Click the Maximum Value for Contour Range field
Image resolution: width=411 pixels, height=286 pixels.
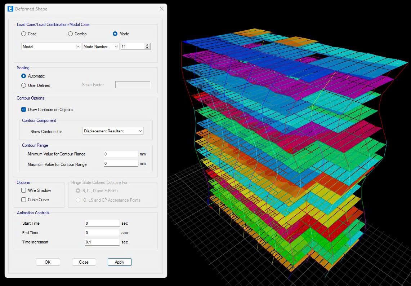click(121, 163)
